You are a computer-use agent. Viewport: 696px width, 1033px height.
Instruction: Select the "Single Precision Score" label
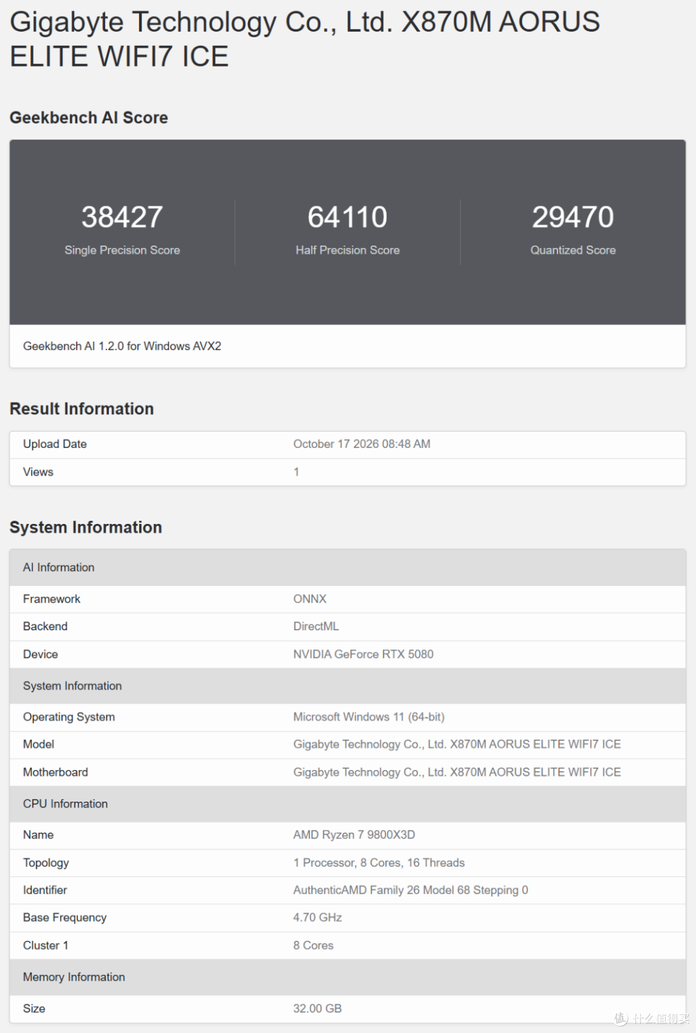[x=122, y=250]
